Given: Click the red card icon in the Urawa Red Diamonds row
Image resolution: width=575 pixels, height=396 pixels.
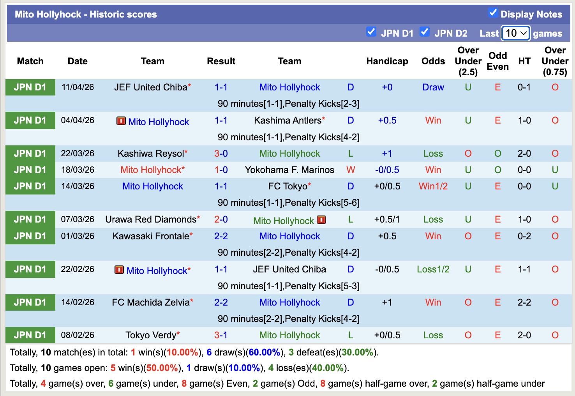Looking at the screenshot, I should click(x=321, y=220).
